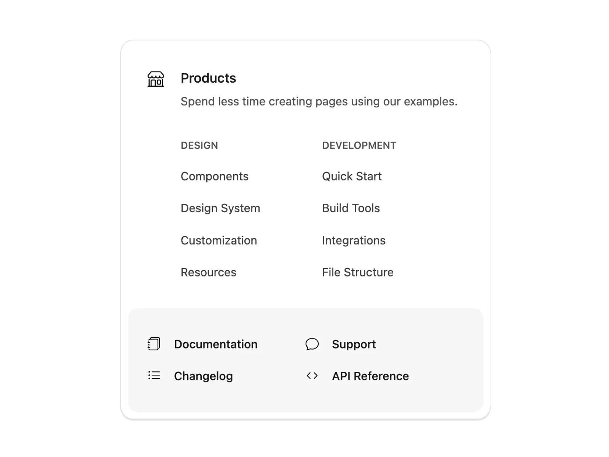Click the storefront Products icon
This screenshot has width=609, height=457.
tap(156, 79)
